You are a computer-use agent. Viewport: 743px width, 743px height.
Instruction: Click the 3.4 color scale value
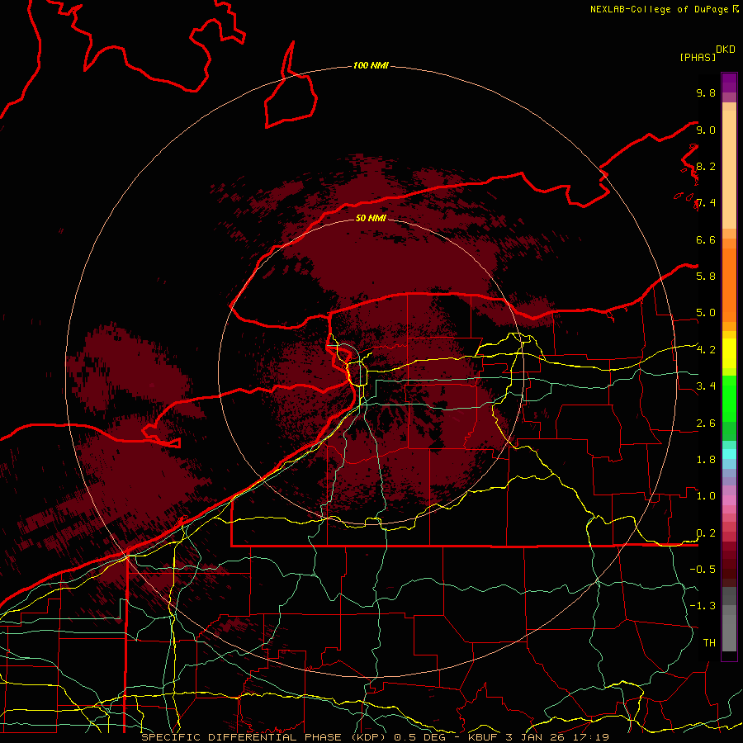click(x=706, y=386)
